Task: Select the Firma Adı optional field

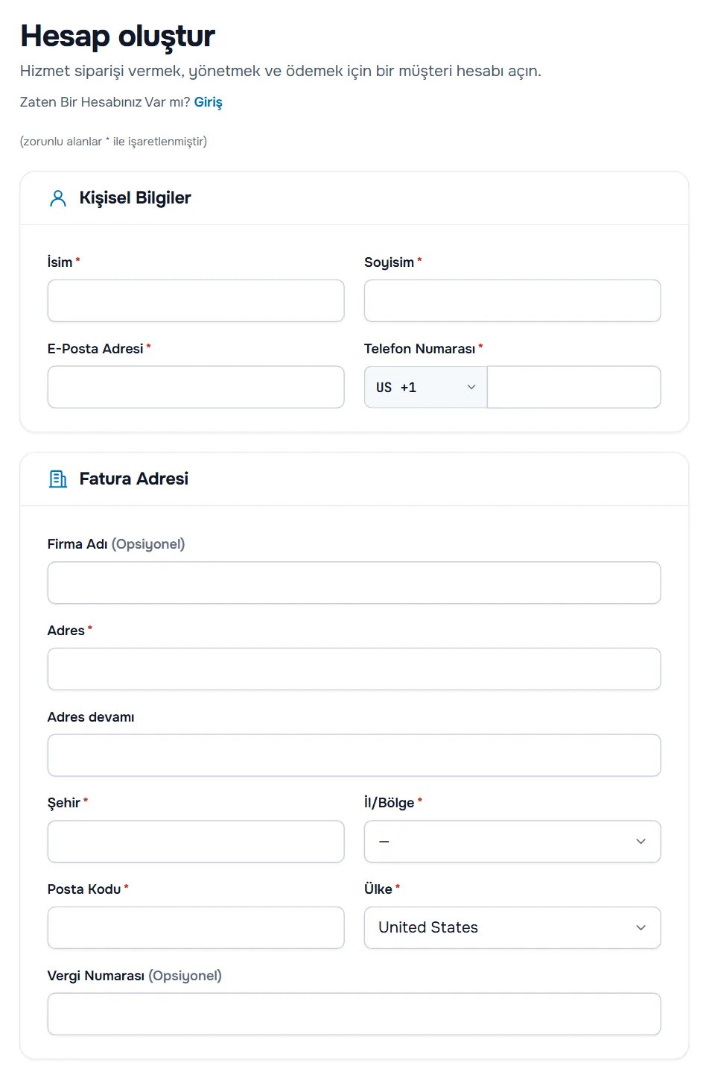Action: 354,583
